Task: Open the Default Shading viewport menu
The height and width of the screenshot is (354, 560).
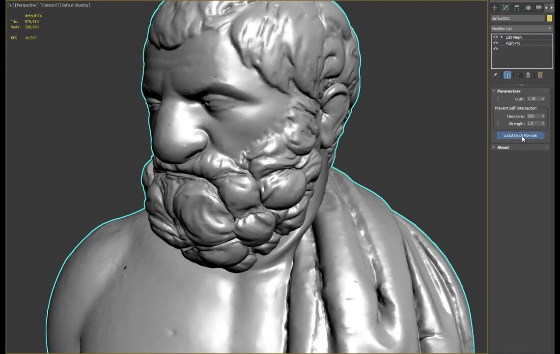Action: point(75,5)
